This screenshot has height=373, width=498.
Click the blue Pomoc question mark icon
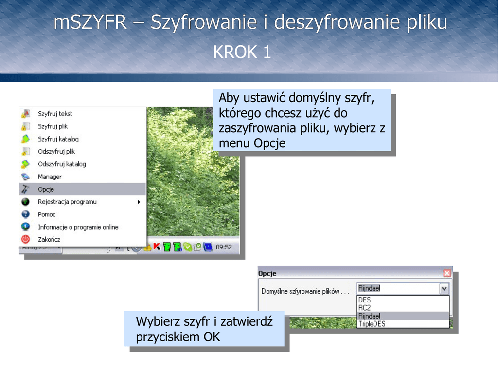pyautogui.click(x=26, y=214)
